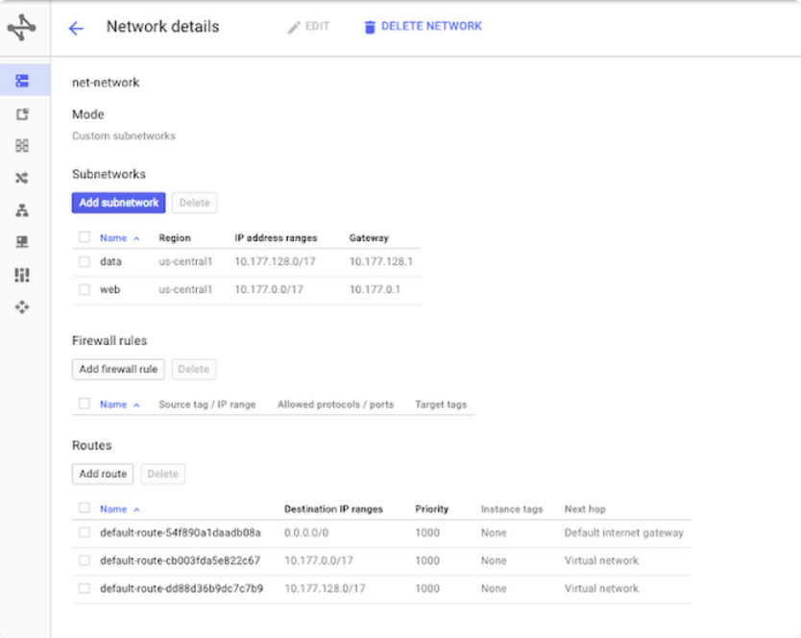Open the Cloud Routers cross-arrows sidebar icon
Screen dimensions: 801x638
coord(22,307)
